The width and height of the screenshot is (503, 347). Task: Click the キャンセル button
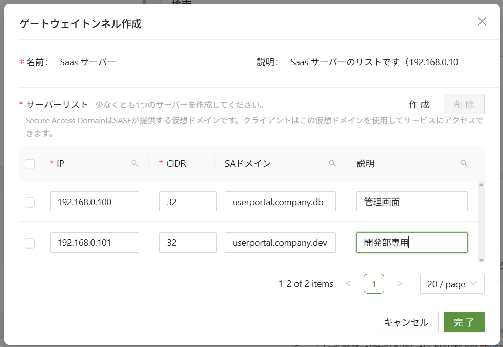tap(406, 322)
